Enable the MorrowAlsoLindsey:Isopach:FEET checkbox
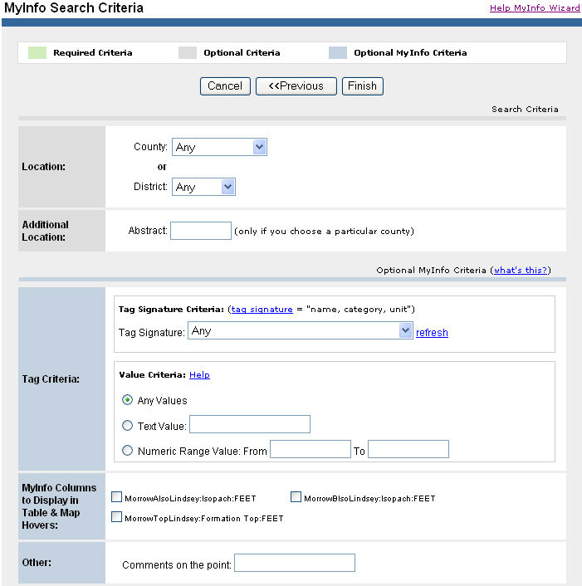 (x=117, y=498)
